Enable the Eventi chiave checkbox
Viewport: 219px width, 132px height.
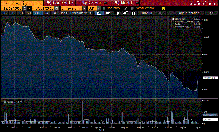(x=132, y=8)
